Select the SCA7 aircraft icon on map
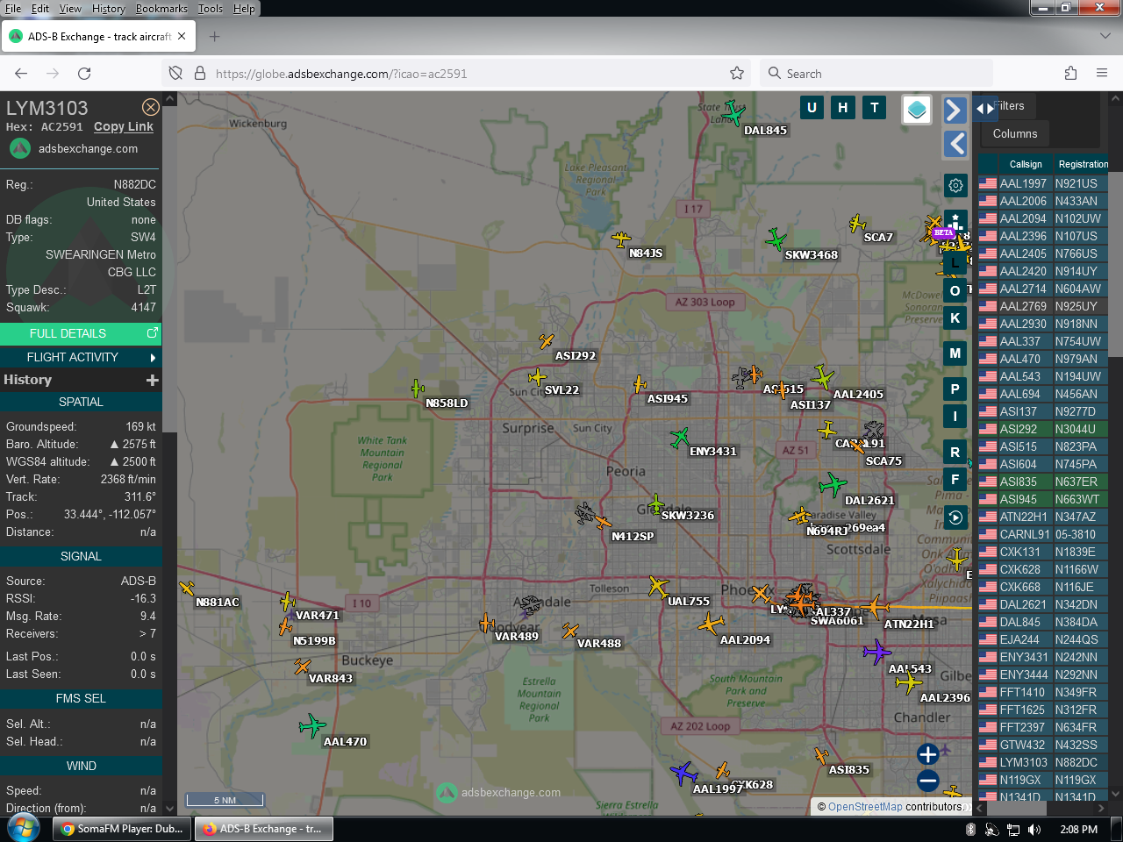 tap(857, 224)
